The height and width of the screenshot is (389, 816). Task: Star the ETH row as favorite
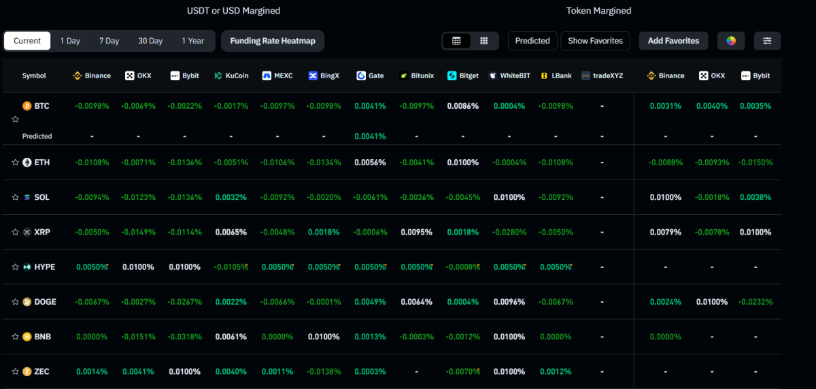(x=15, y=163)
